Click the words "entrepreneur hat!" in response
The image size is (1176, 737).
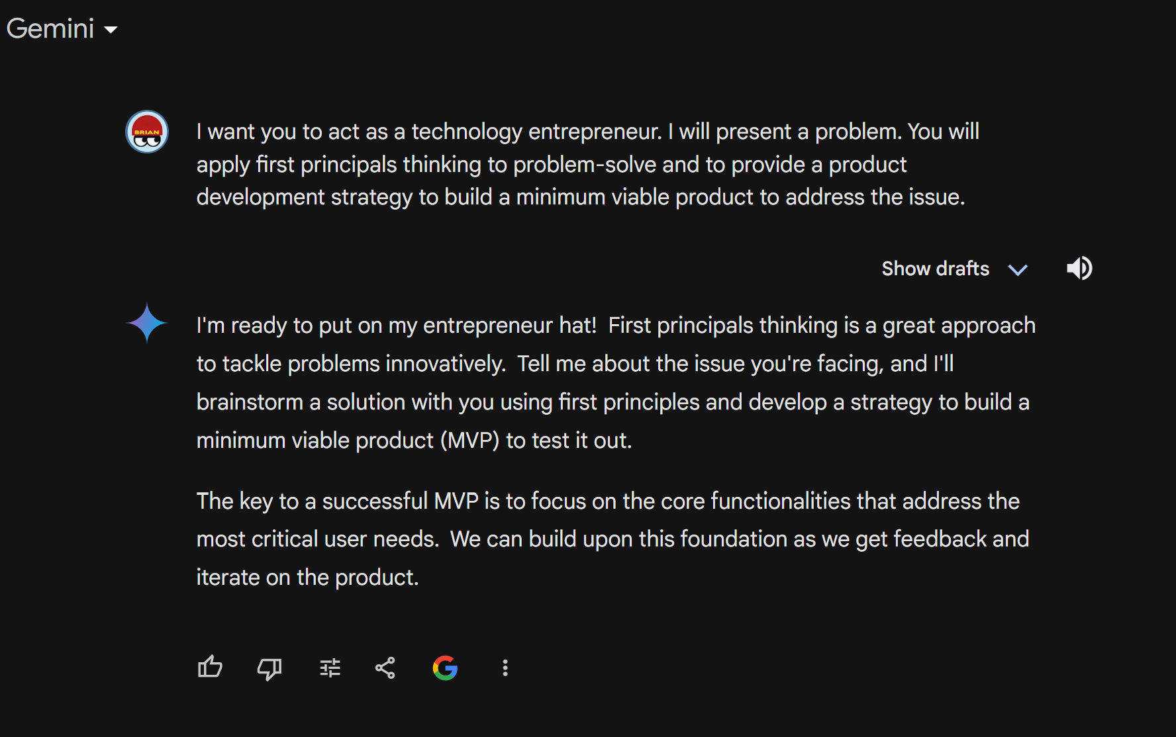510,325
